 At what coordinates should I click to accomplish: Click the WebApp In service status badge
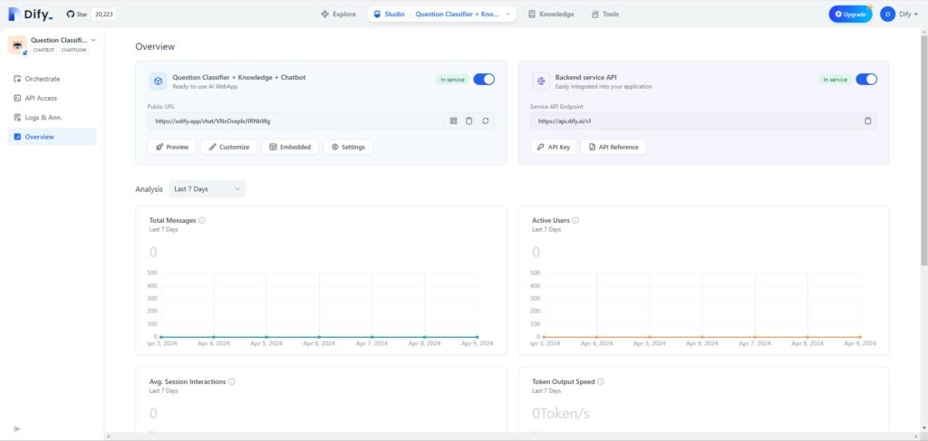453,79
